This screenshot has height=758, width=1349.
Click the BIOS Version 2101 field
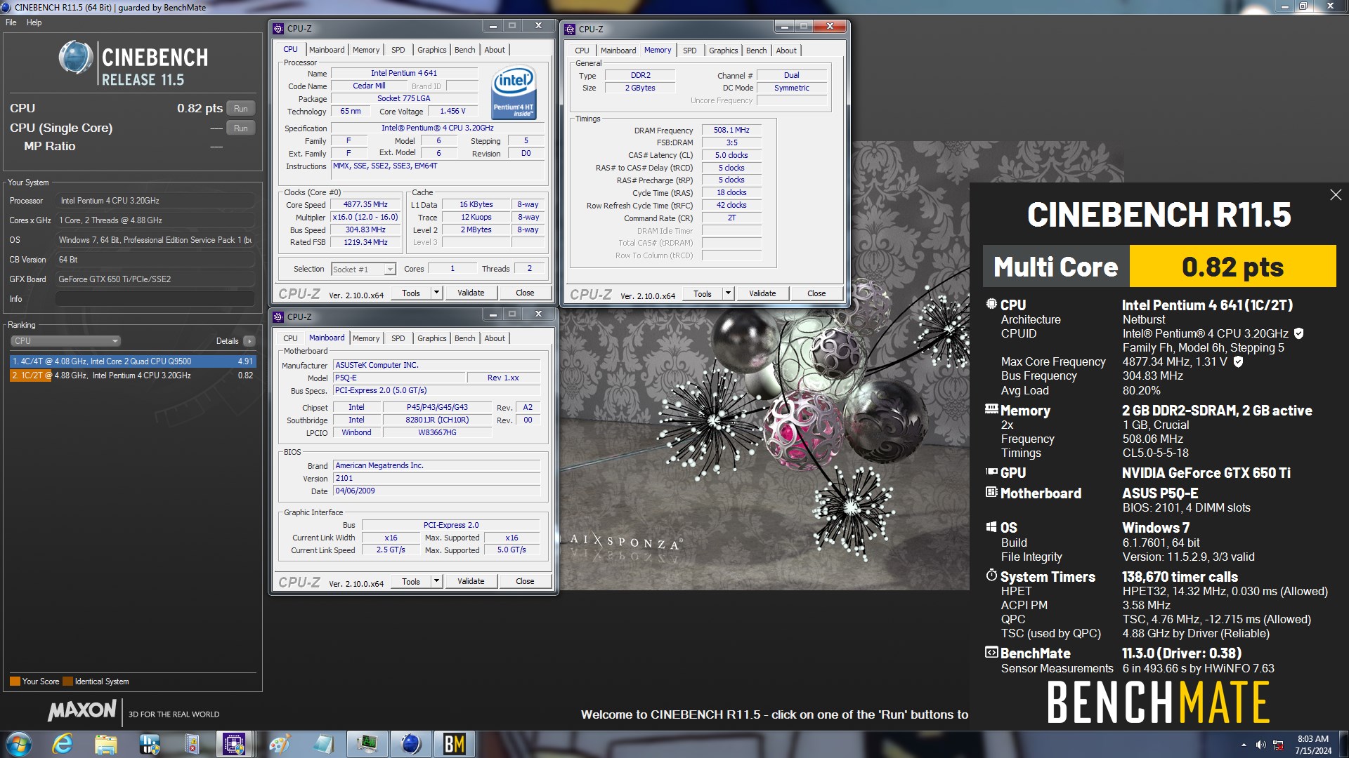(x=436, y=478)
